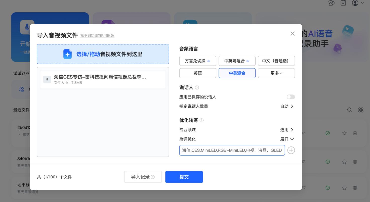Screen dimensions: 370x202
Task: Open the theme gallery icon in top bar
Action: click(331, 3)
